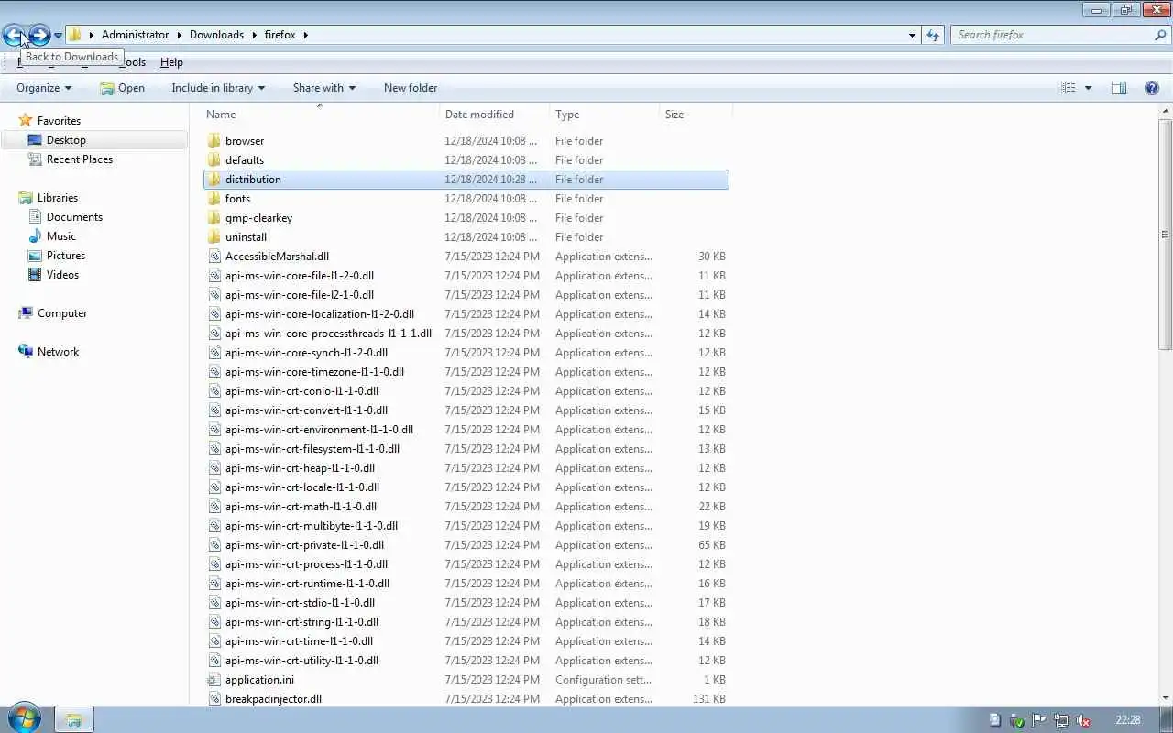Select breakpadinjector.dll file icon
Image resolution: width=1173 pixels, height=733 pixels.
[x=214, y=699]
